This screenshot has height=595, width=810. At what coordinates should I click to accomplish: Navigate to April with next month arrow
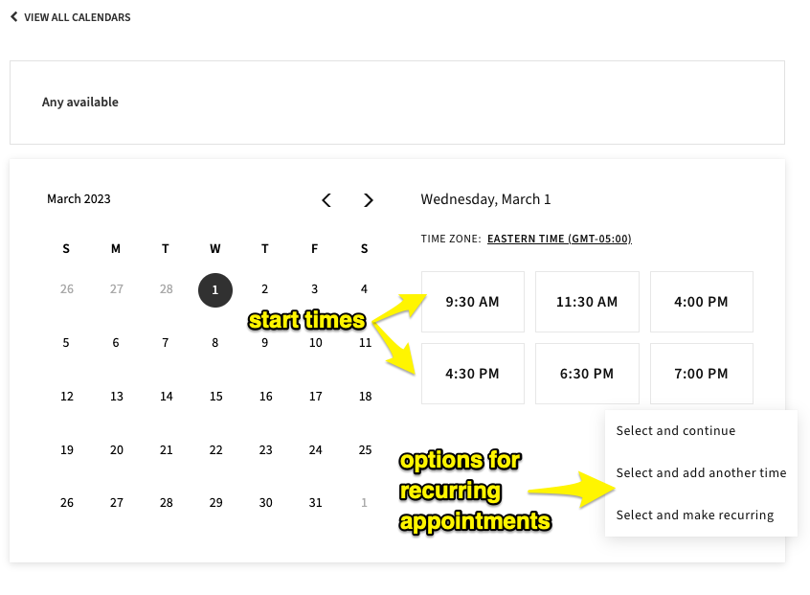pos(368,200)
